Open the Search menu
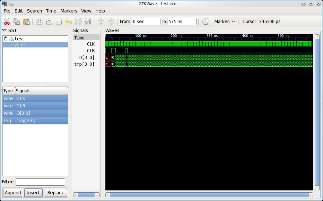323x201 pixels. point(34,11)
